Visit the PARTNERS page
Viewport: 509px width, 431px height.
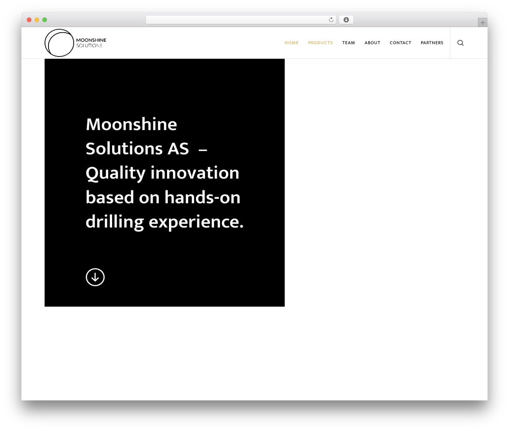coord(432,43)
